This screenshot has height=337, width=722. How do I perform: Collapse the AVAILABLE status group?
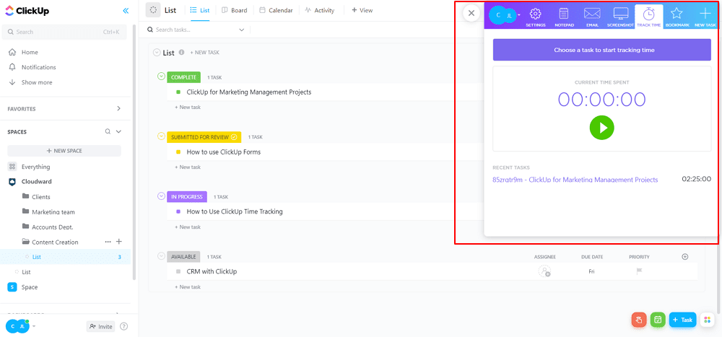(x=161, y=256)
